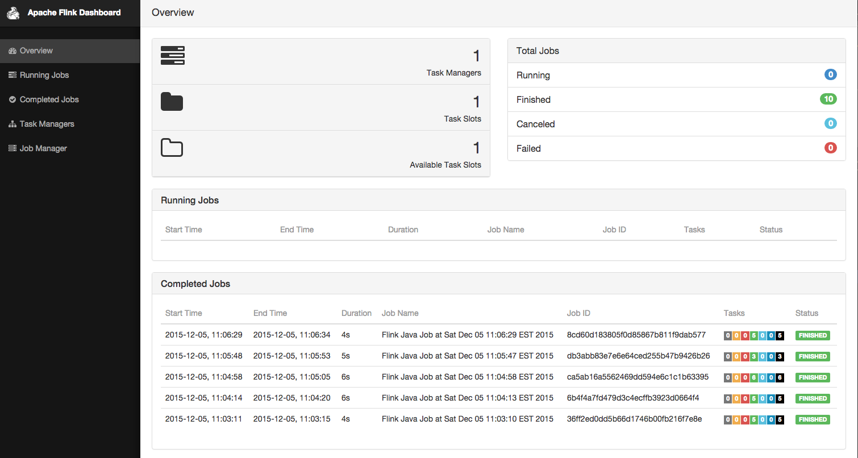
Task: Click FINISHED status of the 11:03:11 job
Action: pyautogui.click(x=813, y=419)
